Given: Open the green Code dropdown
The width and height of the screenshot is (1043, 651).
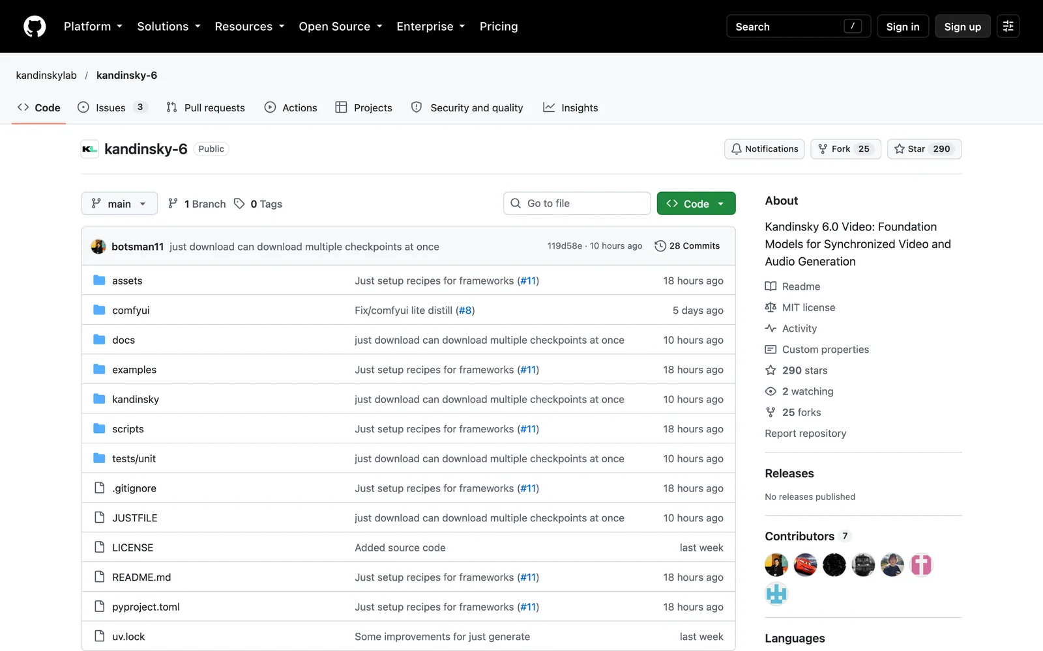Looking at the screenshot, I should coord(696,204).
